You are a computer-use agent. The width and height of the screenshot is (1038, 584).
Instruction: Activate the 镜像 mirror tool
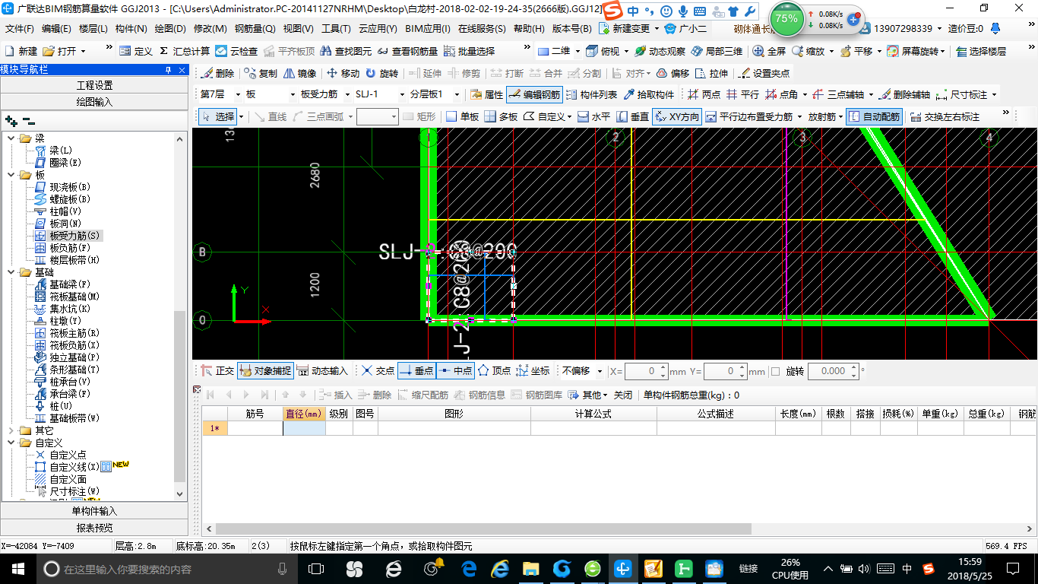pos(300,74)
